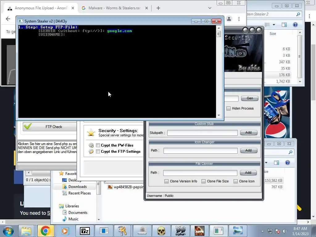Image resolution: width=316 pixels, height=237 pixels.
Task: Click the keys icon in taskbar
Action: point(122,231)
